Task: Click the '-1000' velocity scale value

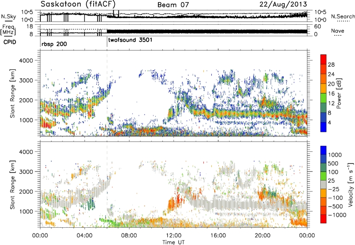Action: point(337,215)
